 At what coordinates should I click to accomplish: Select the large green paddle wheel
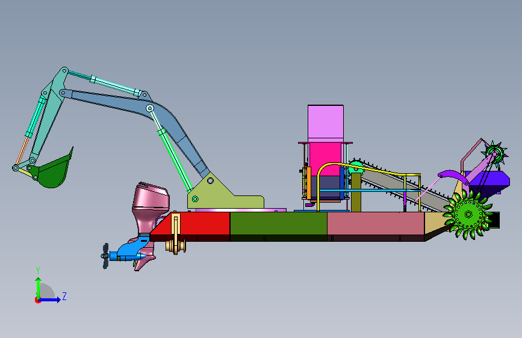coord(469,214)
